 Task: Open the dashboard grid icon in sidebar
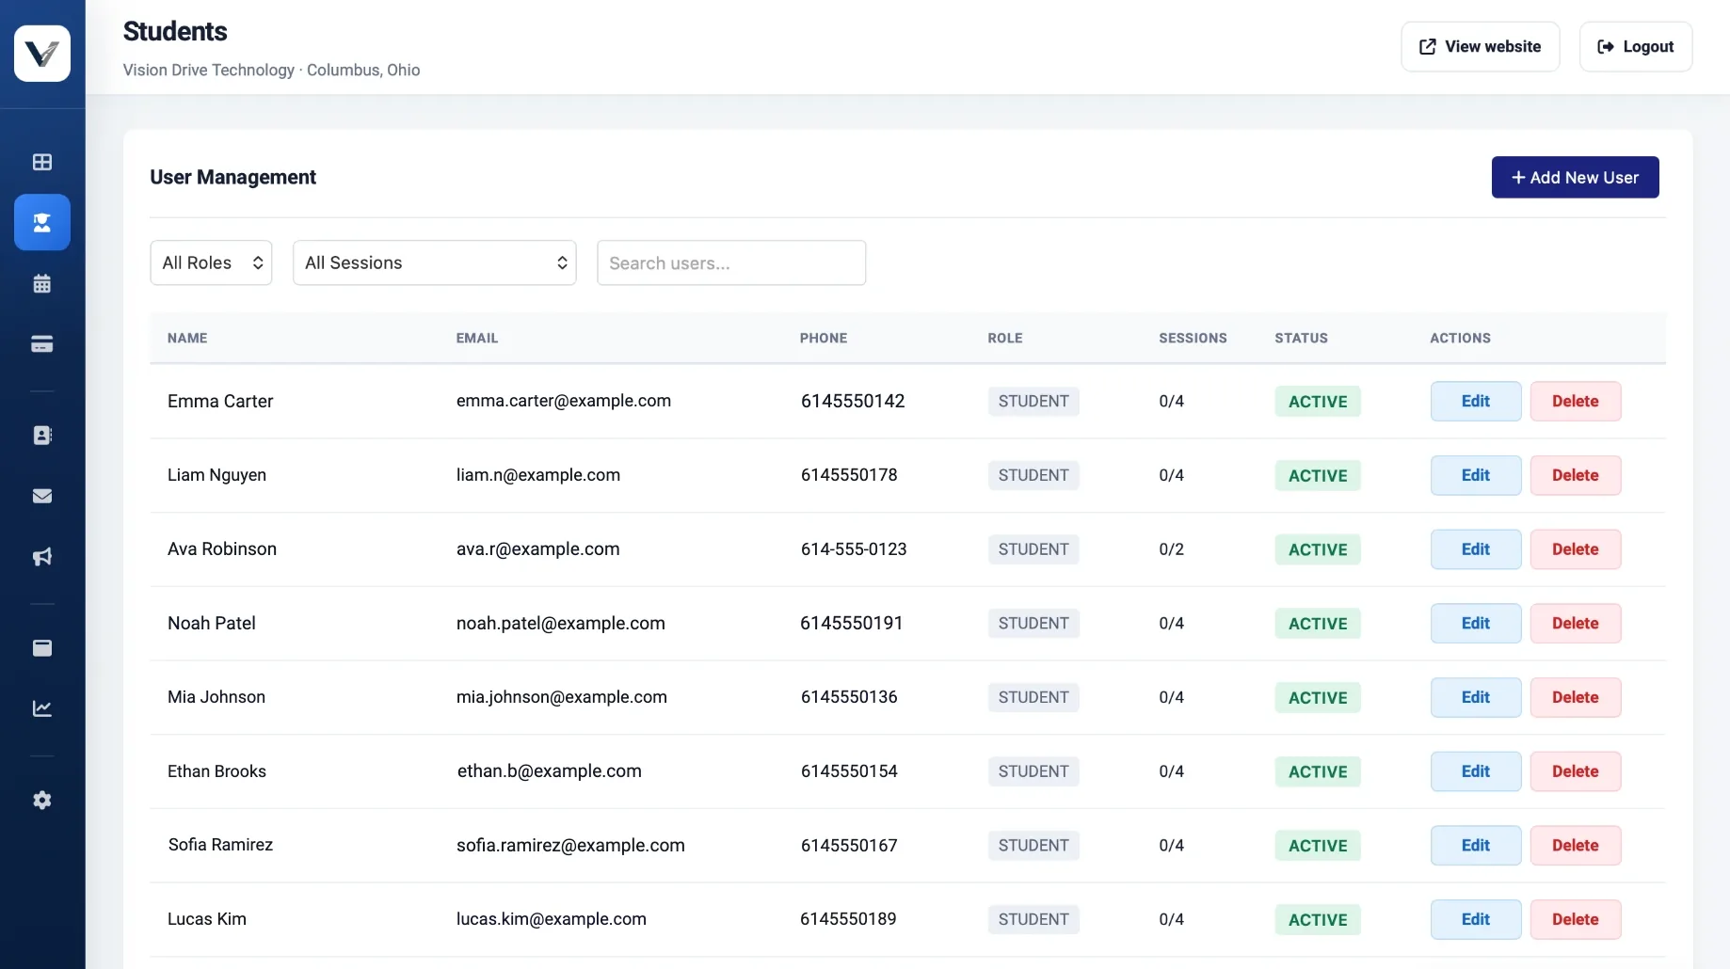[42, 162]
